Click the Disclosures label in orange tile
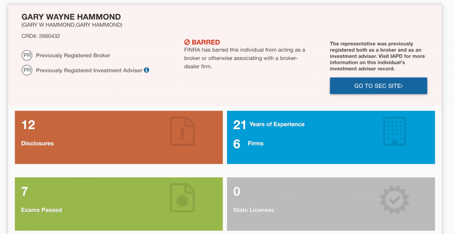This screenshot has width=454, height=234. [37, 143]
